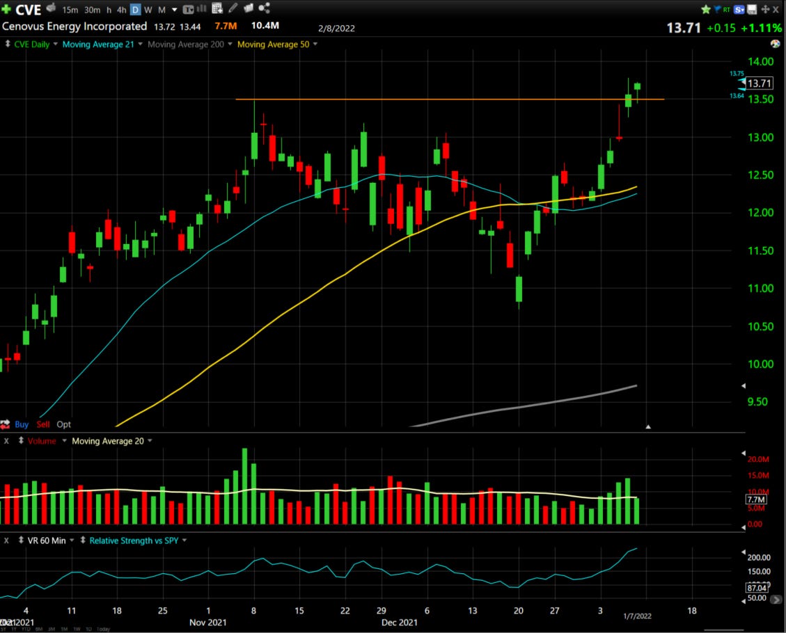The height and width of the screenshot is (633, 786).
Task: Open the Moving Average 200 dropdown
Action: click(x=230, y=44)
